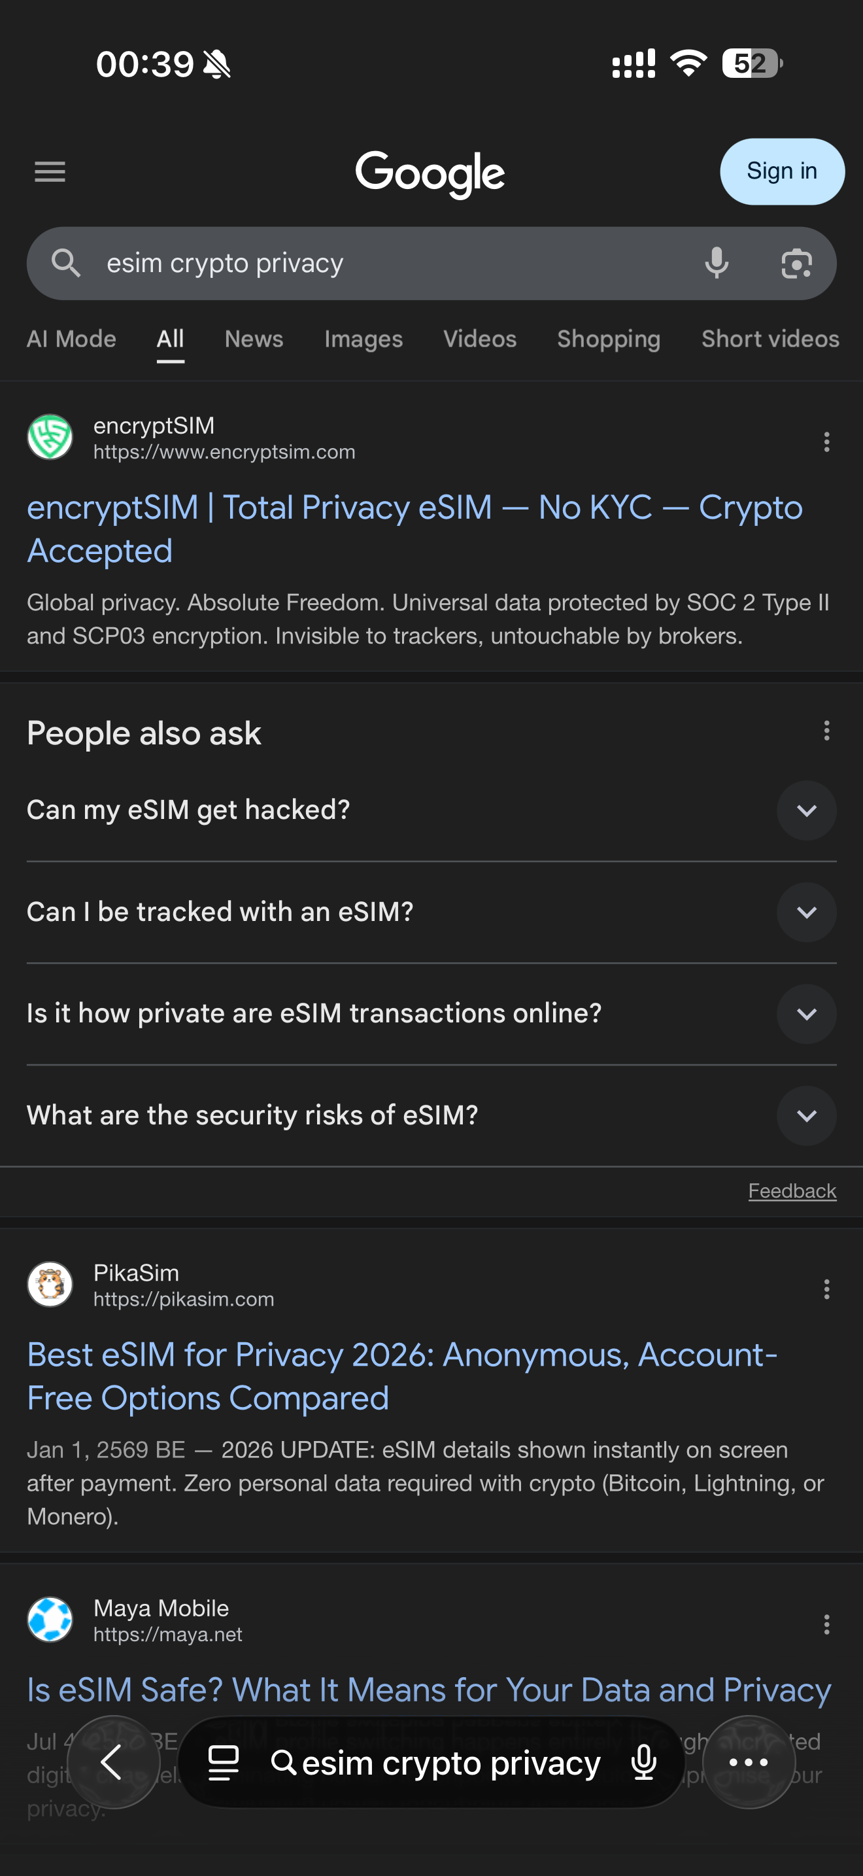Switch to the News tab
Image resolution: width=863 pixels, height=1876 pixels.
tap(253, 339)
